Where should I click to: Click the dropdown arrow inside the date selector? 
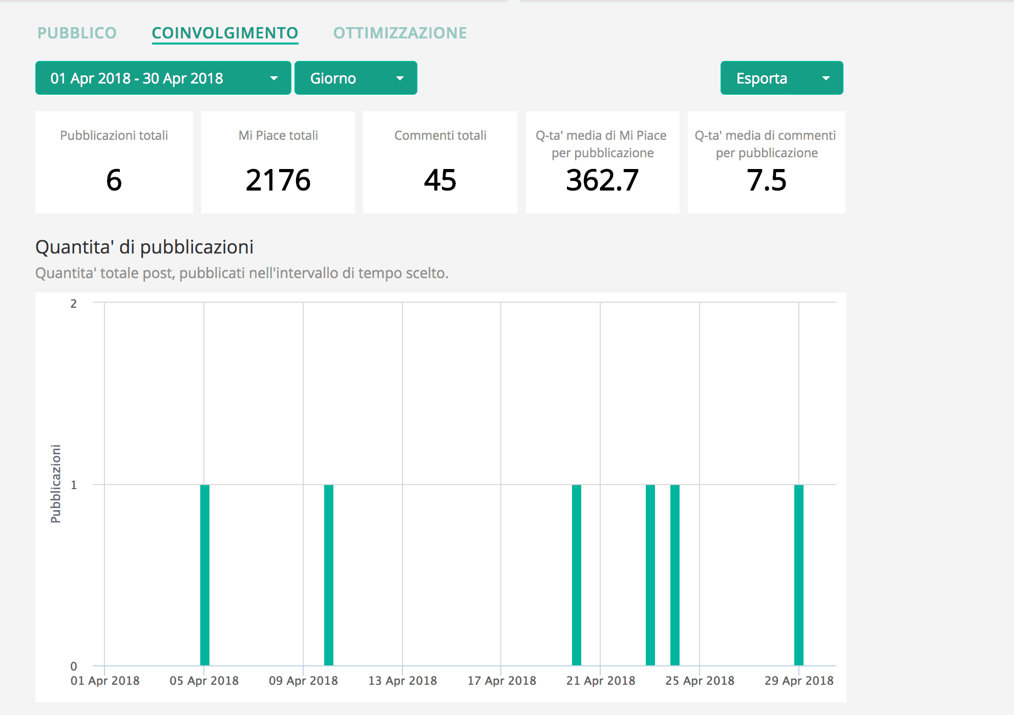(x=274, y=78)
